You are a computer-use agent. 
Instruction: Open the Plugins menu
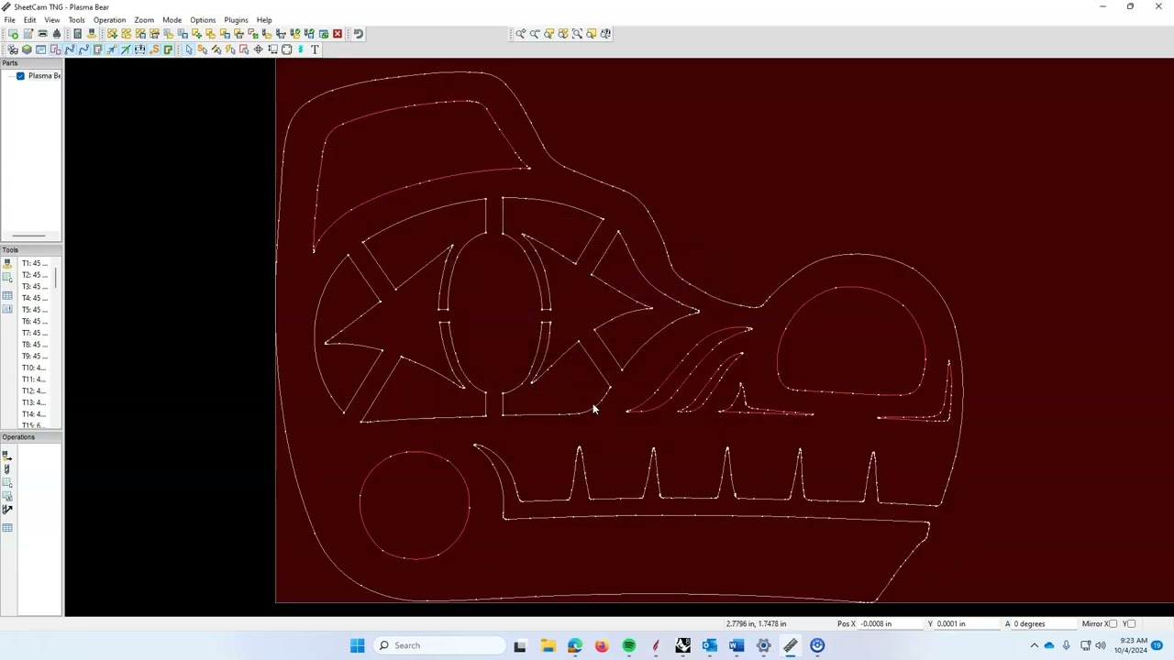236,19
